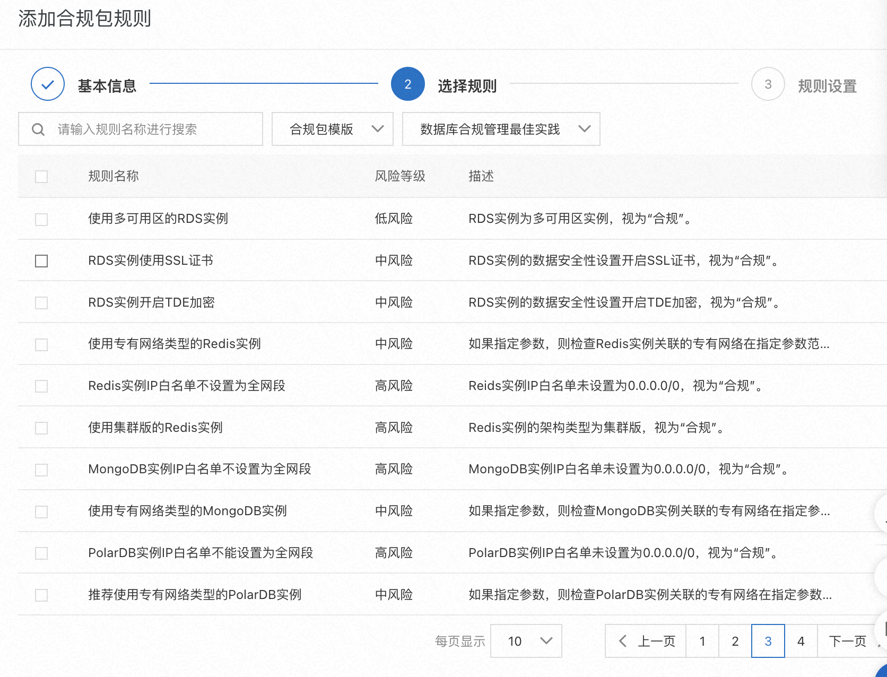Click rule name RDS实例使用SSL证书
The image size is (887, 677).
tap(151, 261)
